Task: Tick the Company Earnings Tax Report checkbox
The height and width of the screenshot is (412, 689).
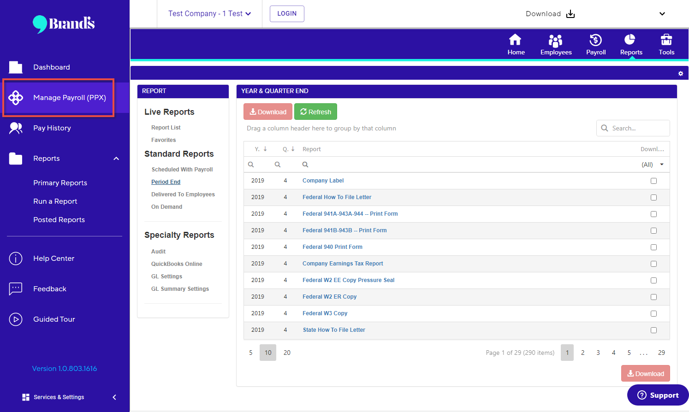Action: [x=653, y=264]
